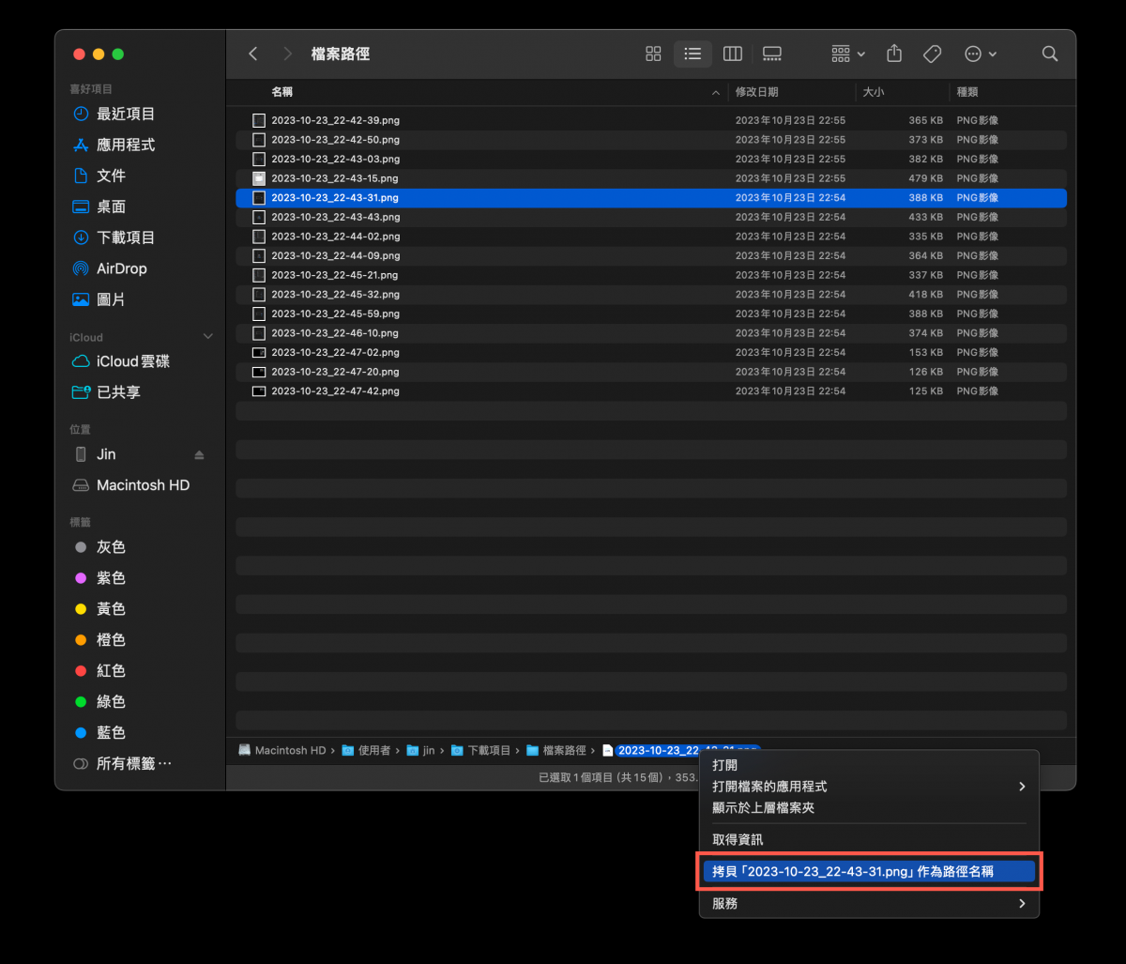Select file 2023-10-23_22-47-20.png
Viewport: 1126px width, 964px height.
click(651, 372)
